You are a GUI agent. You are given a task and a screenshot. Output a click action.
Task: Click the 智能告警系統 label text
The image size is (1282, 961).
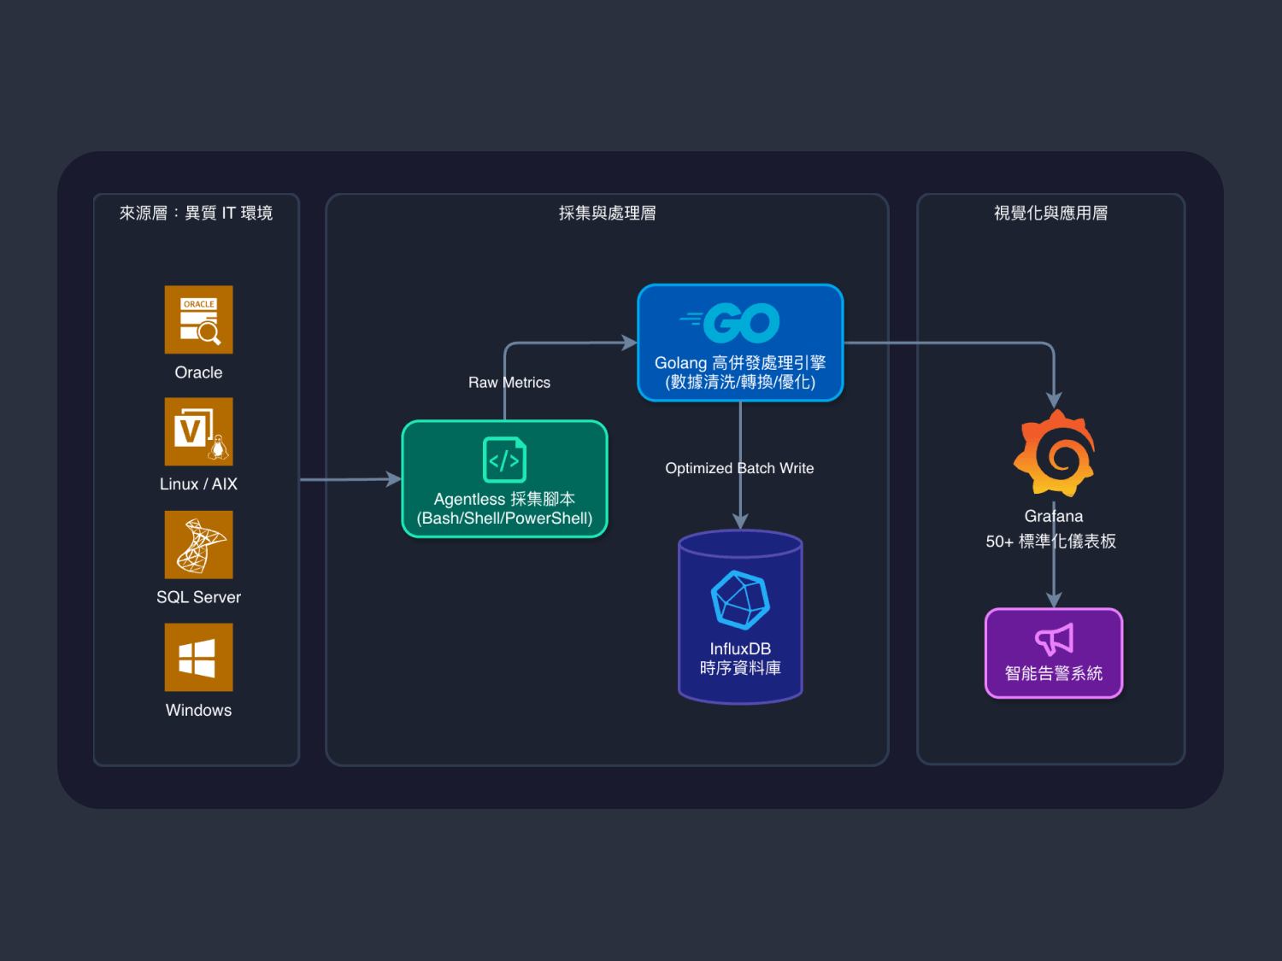pos(1054,673)
